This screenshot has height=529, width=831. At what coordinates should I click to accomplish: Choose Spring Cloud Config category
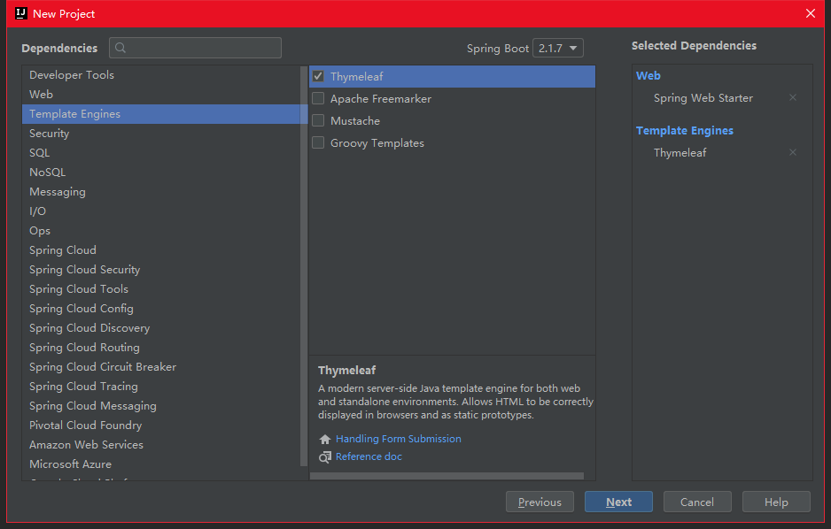tap(161, 309)
